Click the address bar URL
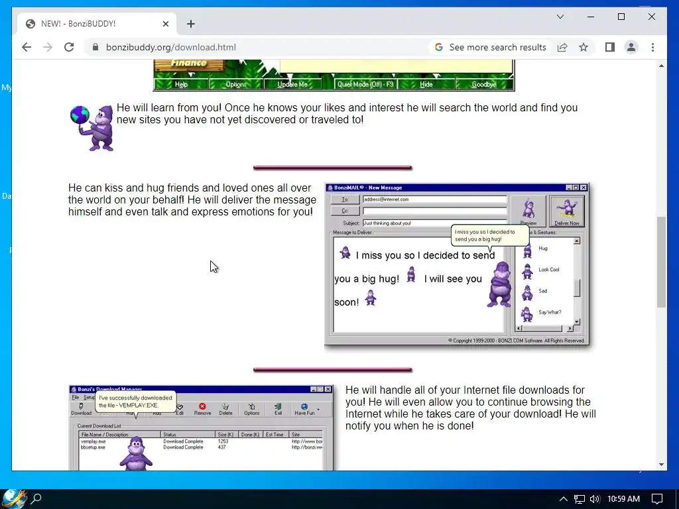The width and height of the screenshot is (679, 509). click(171, 47)
